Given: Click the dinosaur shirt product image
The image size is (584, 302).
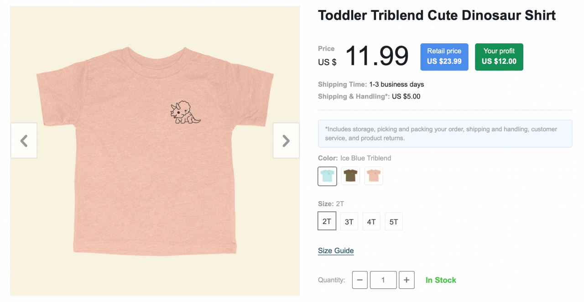Looking at the screenshot, I should pos(155,151).
